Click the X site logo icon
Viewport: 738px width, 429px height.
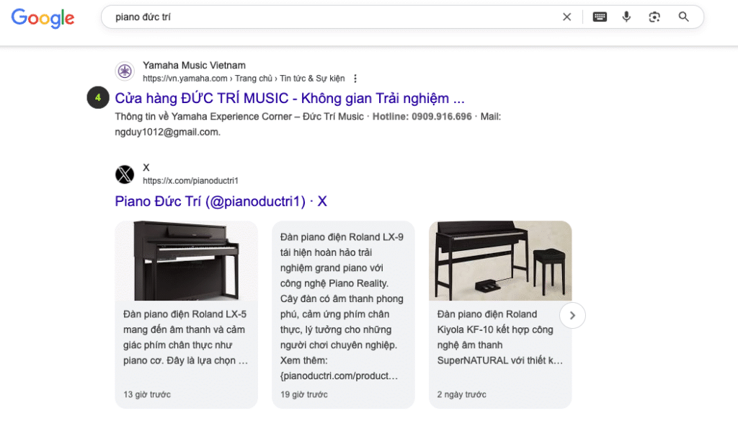pyautogui.click(x=125, y=174)
